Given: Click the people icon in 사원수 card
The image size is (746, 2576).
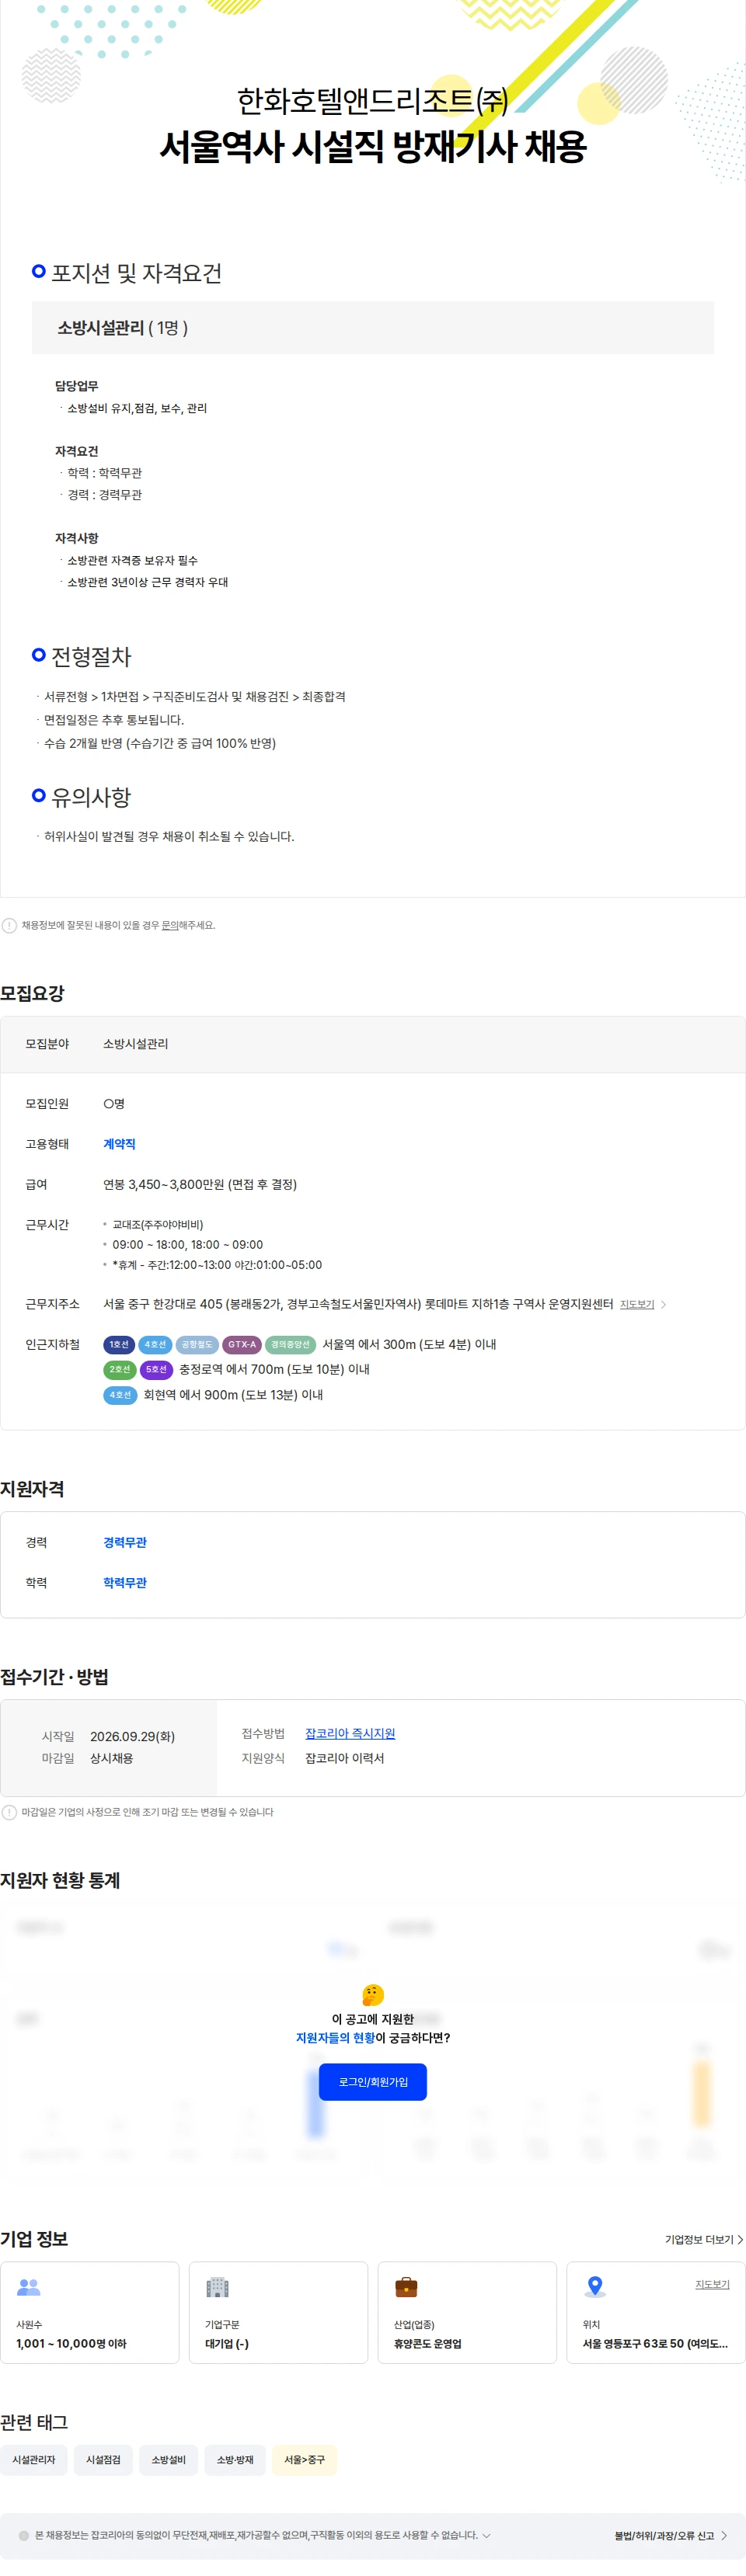Looking at the screenshot, I should 29,2287.
